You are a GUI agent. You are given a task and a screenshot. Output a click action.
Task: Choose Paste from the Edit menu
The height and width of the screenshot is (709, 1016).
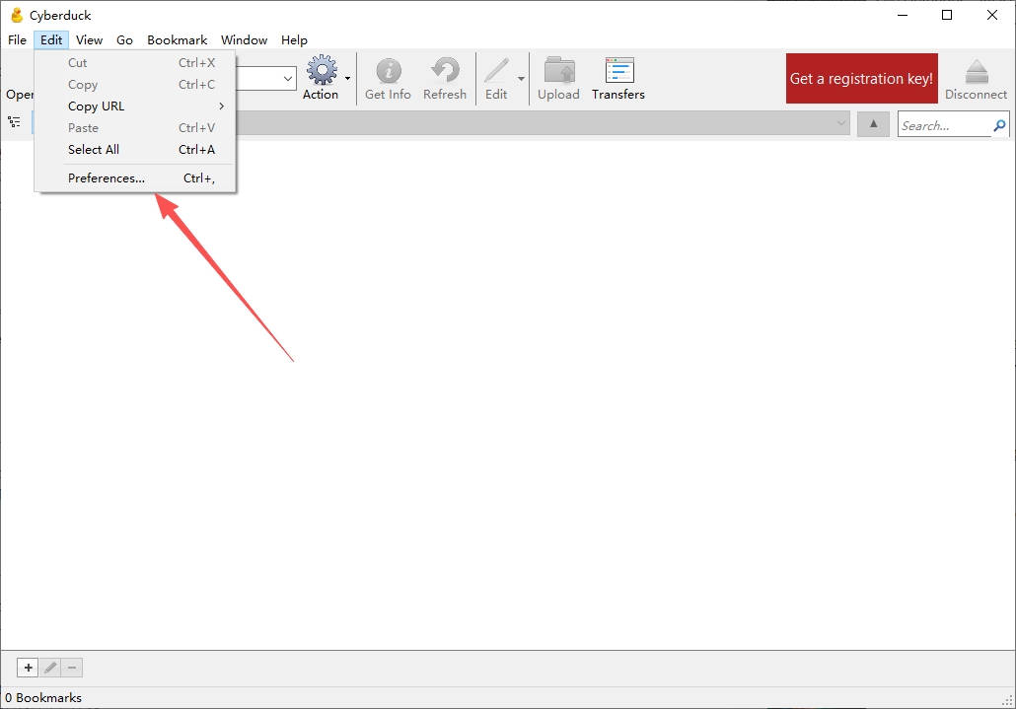[135, 128]
